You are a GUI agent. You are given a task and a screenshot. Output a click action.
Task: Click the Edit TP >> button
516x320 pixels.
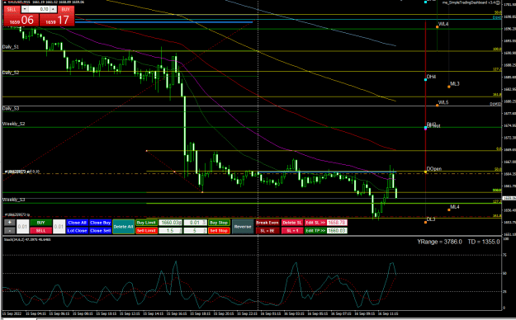click(315, 231)
